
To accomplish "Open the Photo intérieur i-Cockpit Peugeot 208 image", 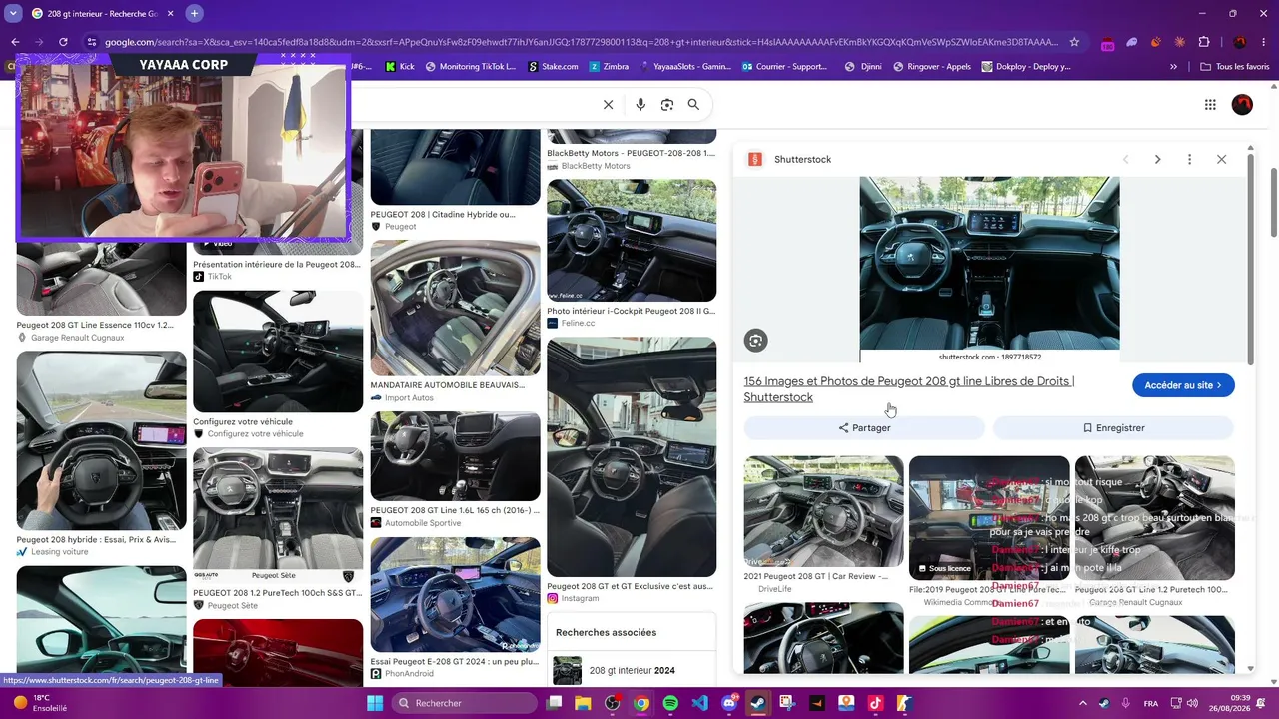I will pos(632,240).
